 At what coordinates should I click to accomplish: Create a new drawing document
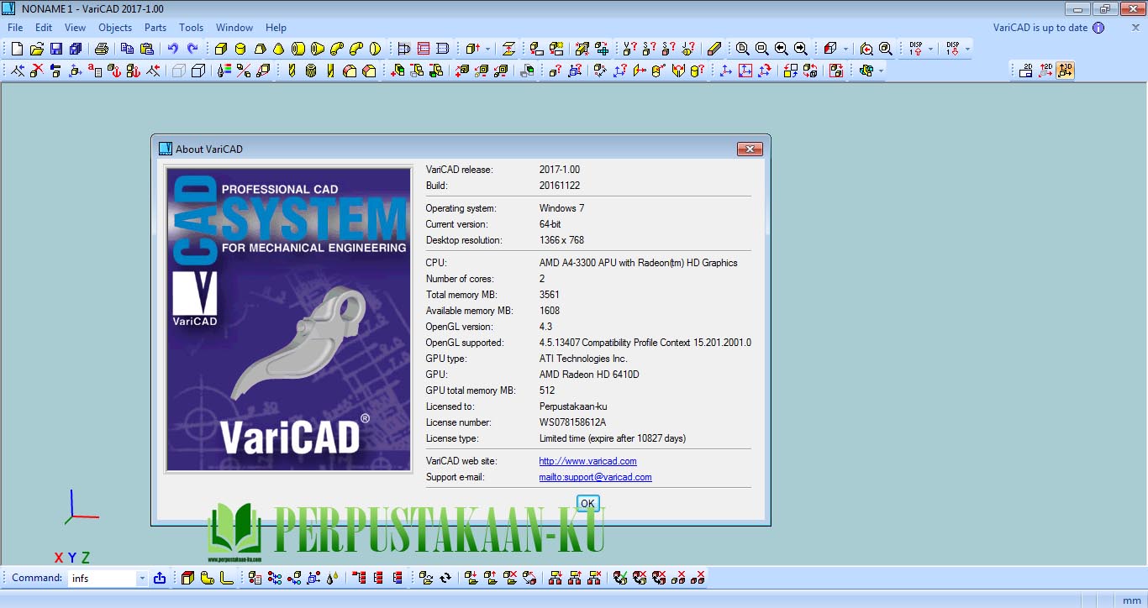(16, 49)
